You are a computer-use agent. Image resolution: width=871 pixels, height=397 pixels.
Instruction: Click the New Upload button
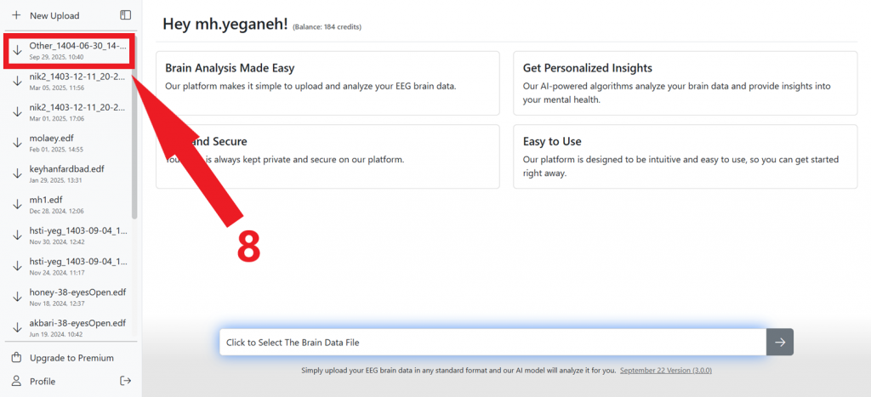[x=54, y=15]
